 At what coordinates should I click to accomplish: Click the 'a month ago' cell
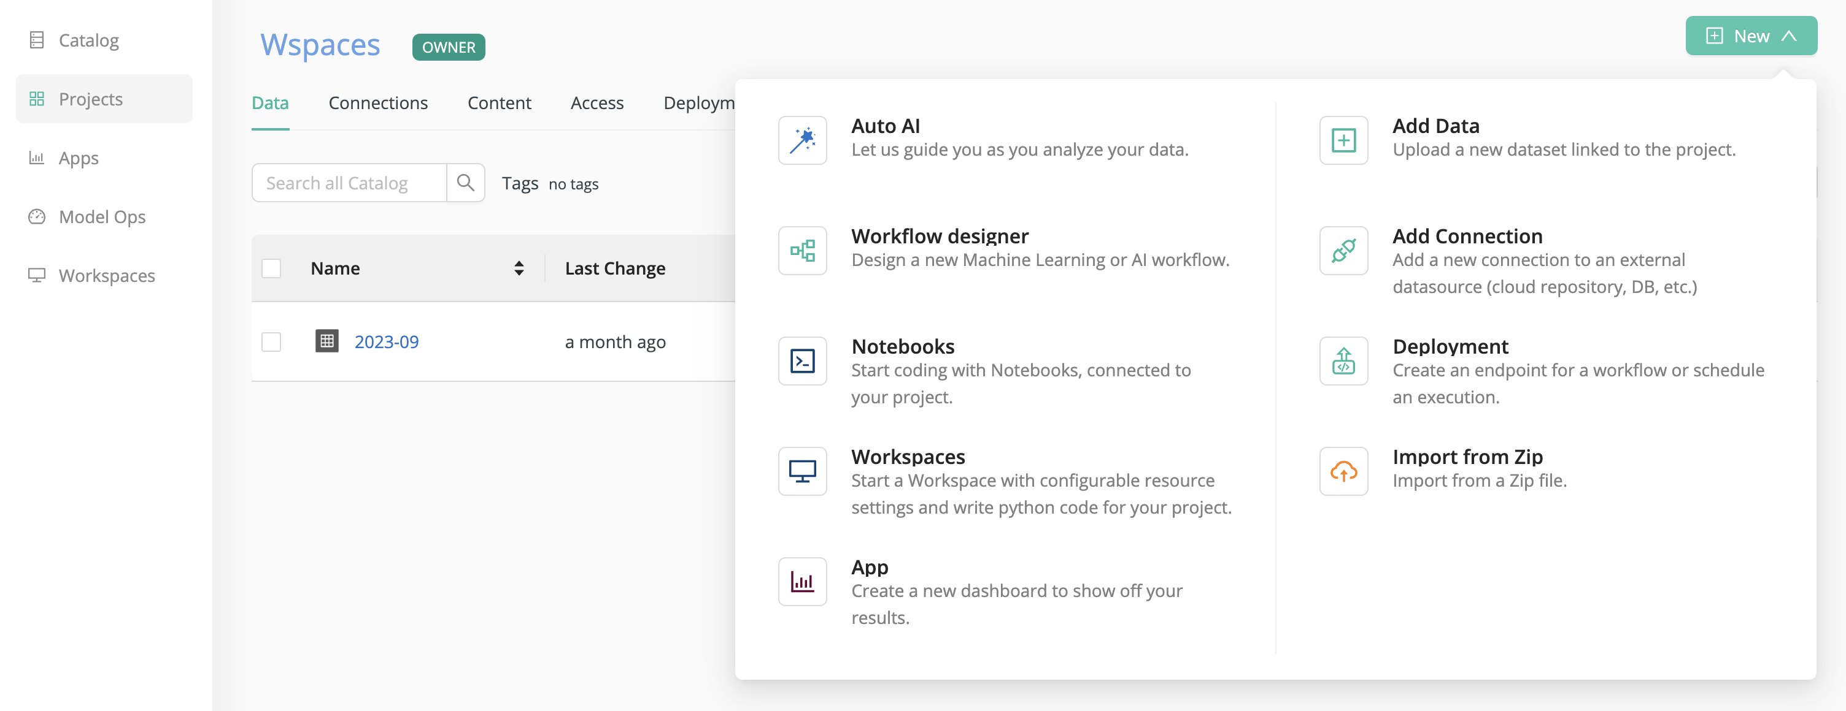[x=615, y=341]
